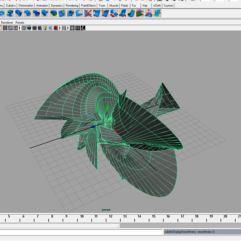Click the Loft shelf icon
Viewport: 241px width, 241px height.
pyautogui.click(x=19, y=13)
